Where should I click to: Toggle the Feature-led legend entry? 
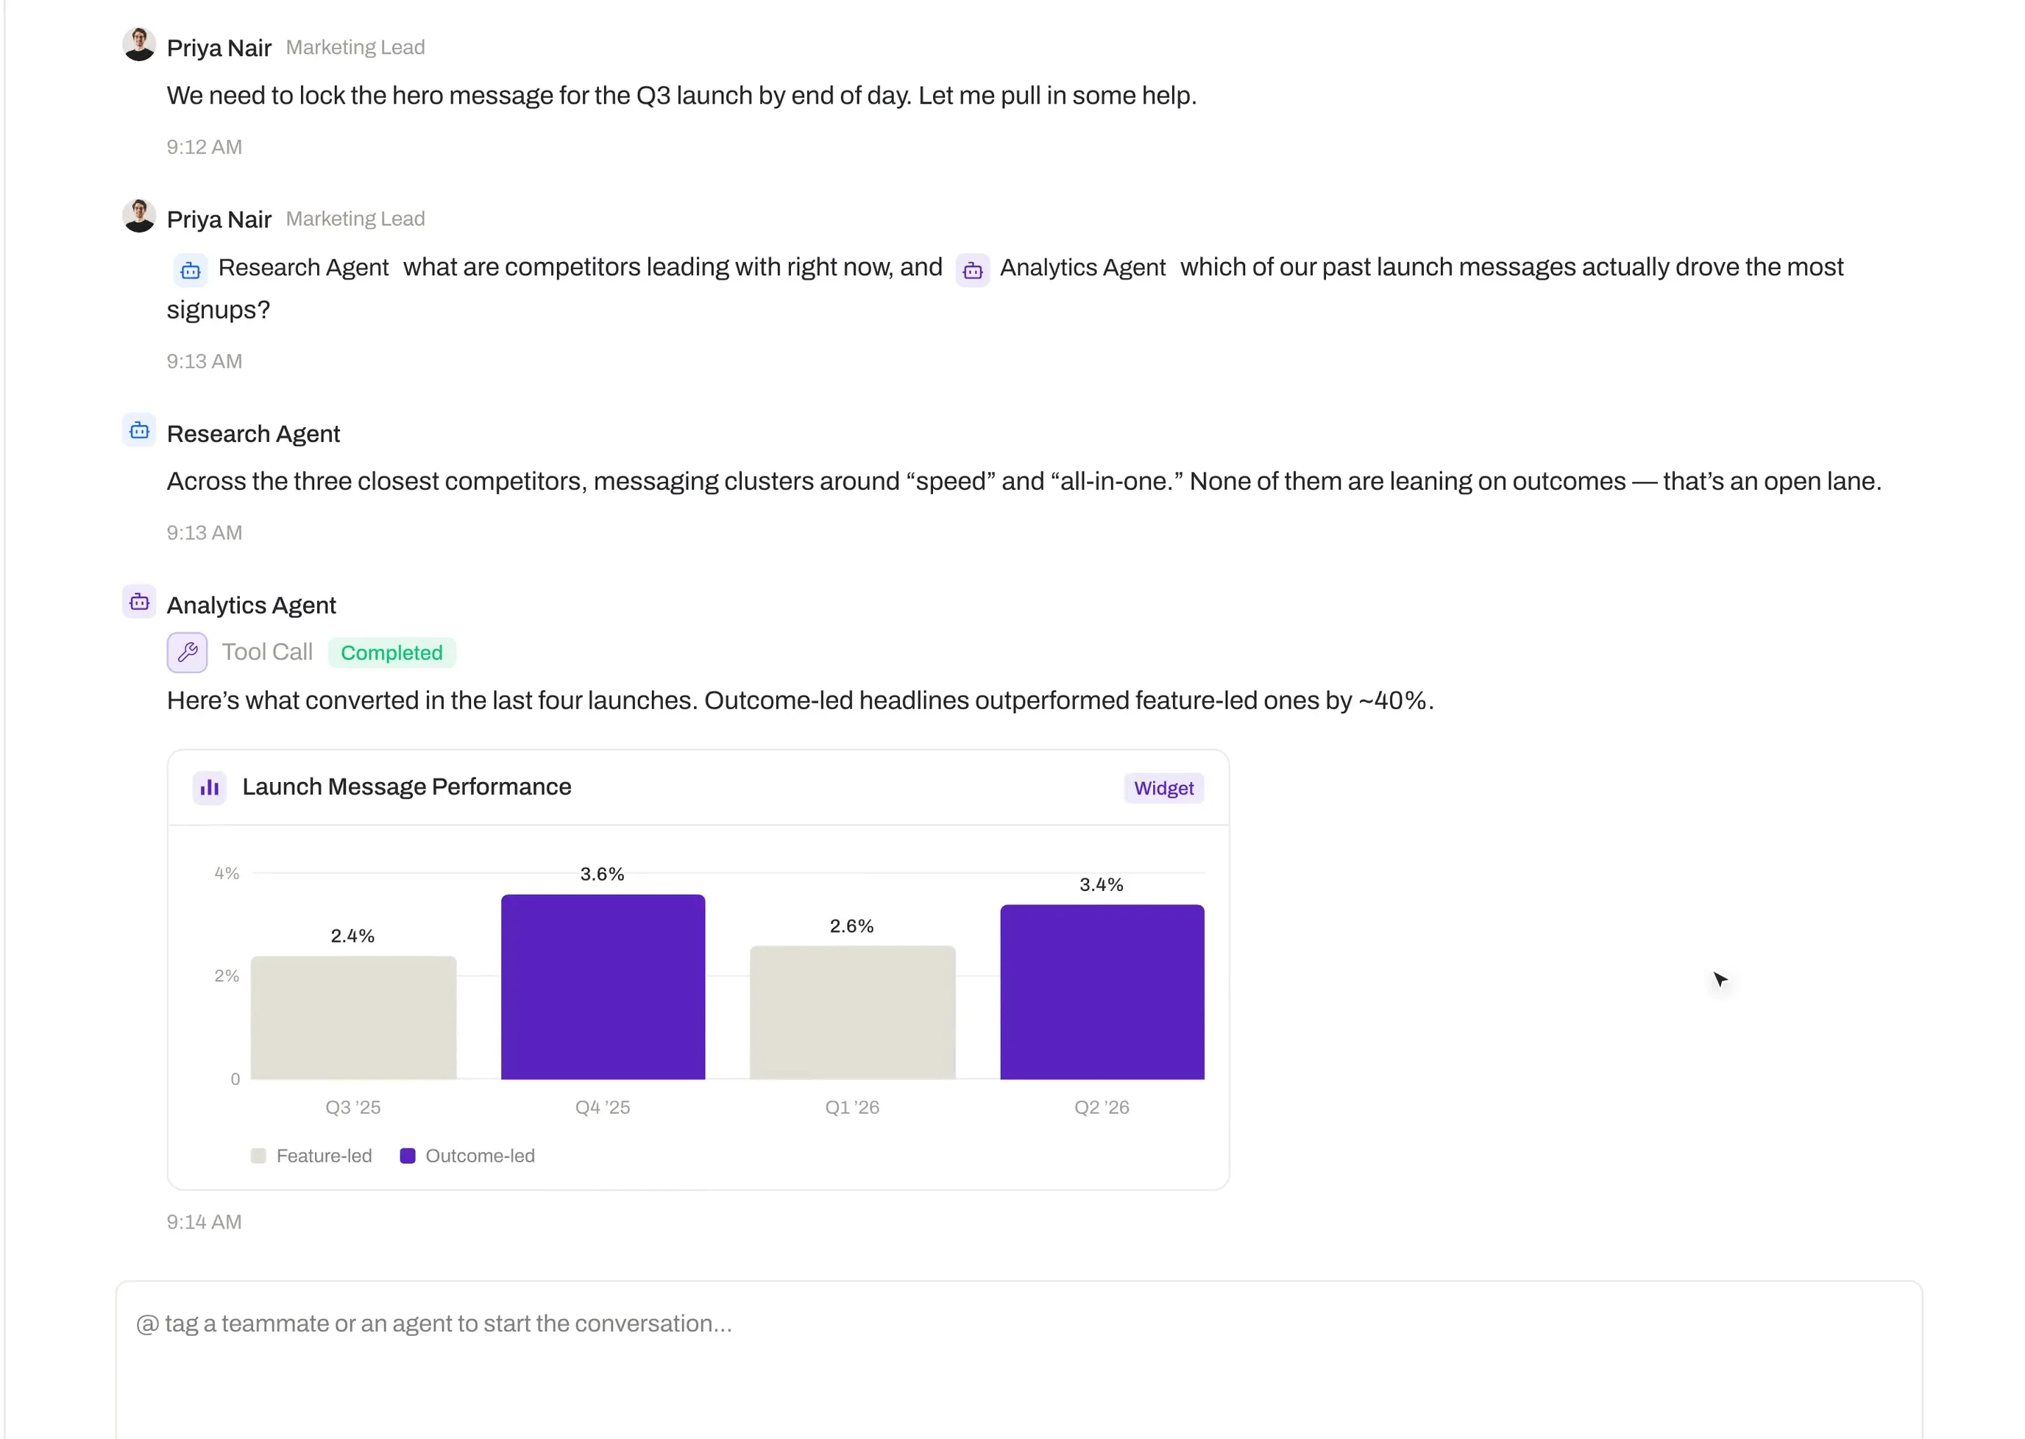coord(311,1156)
